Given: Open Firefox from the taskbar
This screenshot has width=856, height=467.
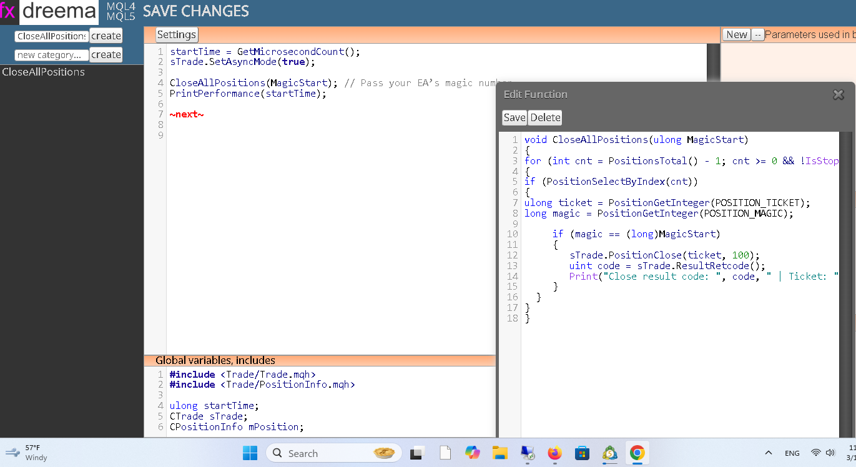Looking at the screenshot, I should click(x=554, y=453).
